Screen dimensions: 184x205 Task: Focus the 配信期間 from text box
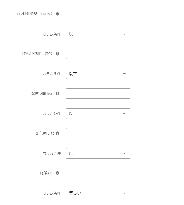click(98, 93)
